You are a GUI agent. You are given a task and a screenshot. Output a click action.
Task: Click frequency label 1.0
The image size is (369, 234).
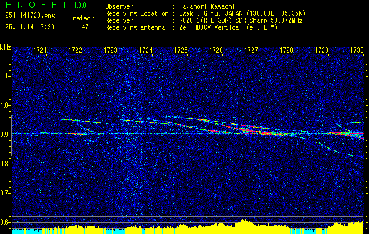click(x=5, y=105)
